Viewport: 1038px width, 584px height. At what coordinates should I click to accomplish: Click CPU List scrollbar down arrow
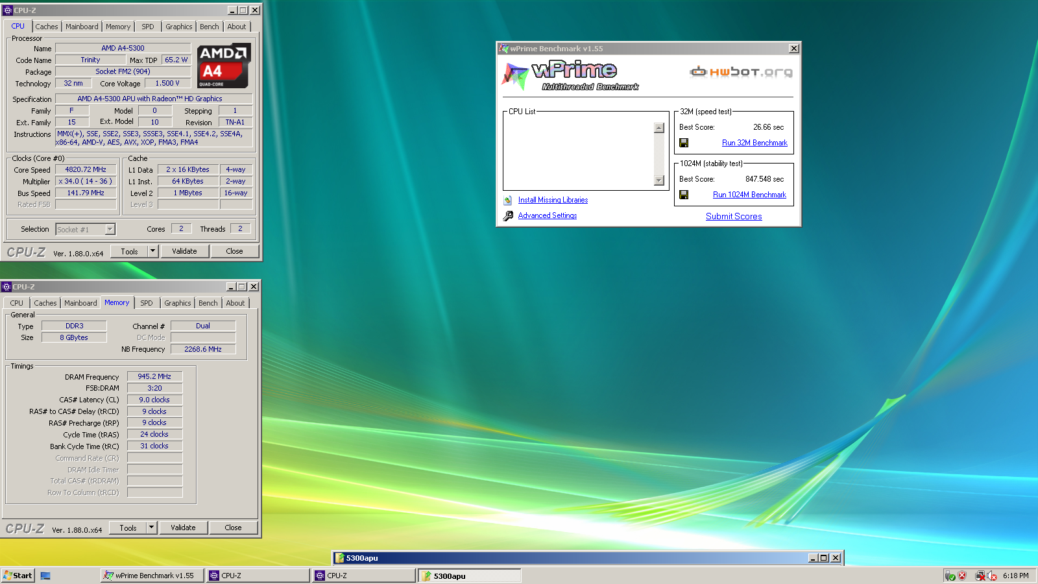(659, 180)
